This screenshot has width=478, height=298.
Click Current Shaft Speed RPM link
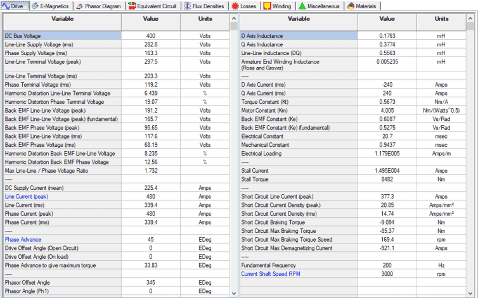coord(271,274)
